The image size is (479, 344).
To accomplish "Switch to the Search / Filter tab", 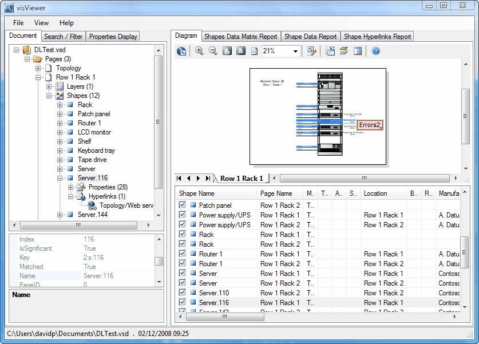I will click(63, 37).
